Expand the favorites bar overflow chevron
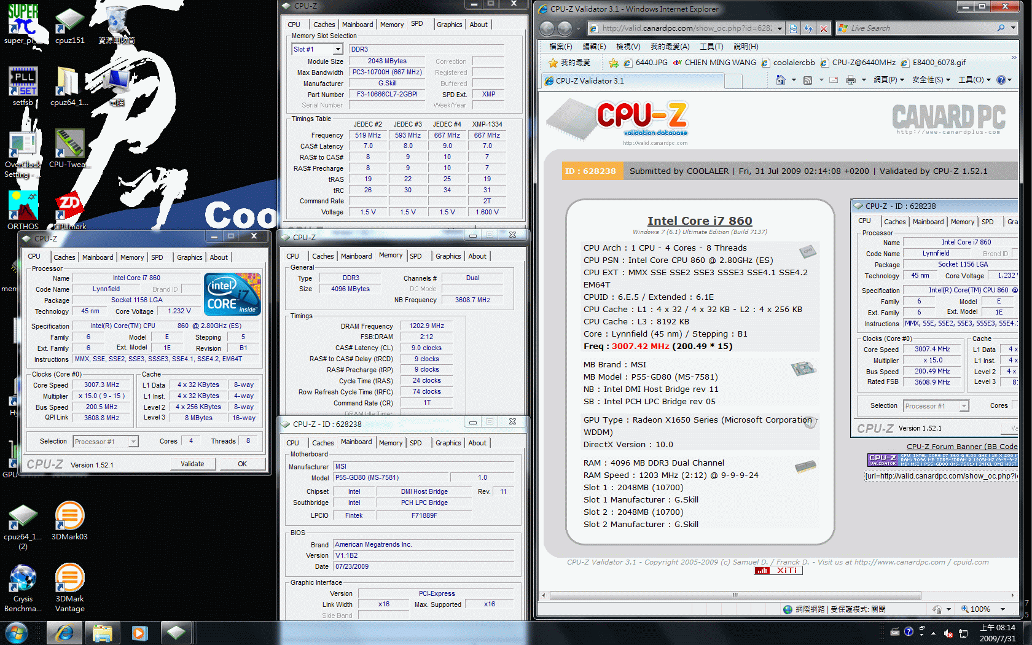The image size is (1032, 645). (x=1014, y=58)
